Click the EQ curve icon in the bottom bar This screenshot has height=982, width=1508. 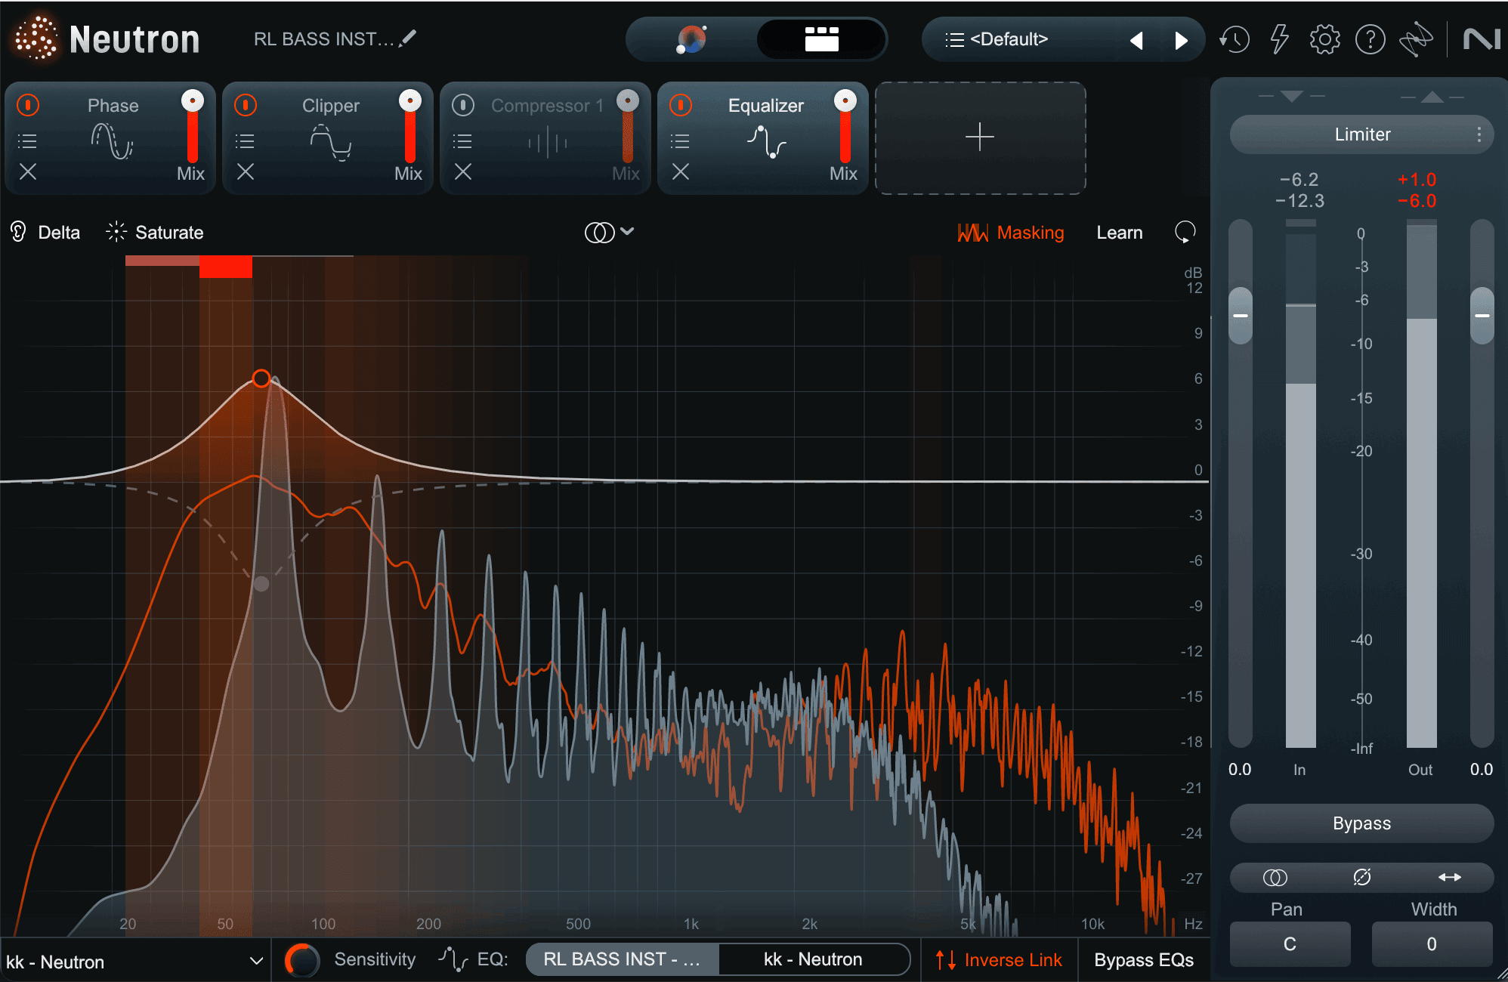coord(452,959)
